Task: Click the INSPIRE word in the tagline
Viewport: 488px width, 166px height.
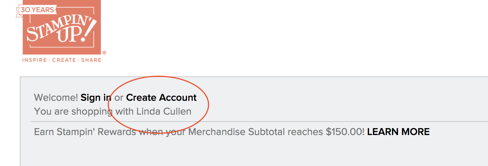Action: click(x=35, y=60)
